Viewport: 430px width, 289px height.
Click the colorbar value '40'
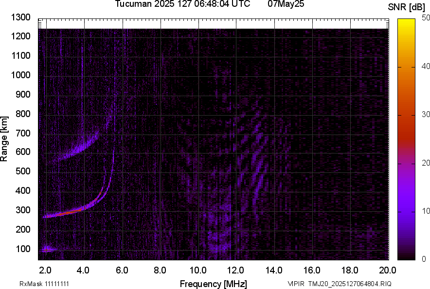click(426, 66)
